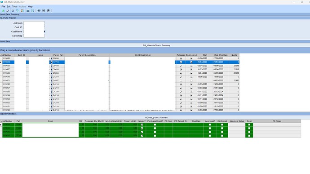Click the Copy toolbar icon

[18, 10]
